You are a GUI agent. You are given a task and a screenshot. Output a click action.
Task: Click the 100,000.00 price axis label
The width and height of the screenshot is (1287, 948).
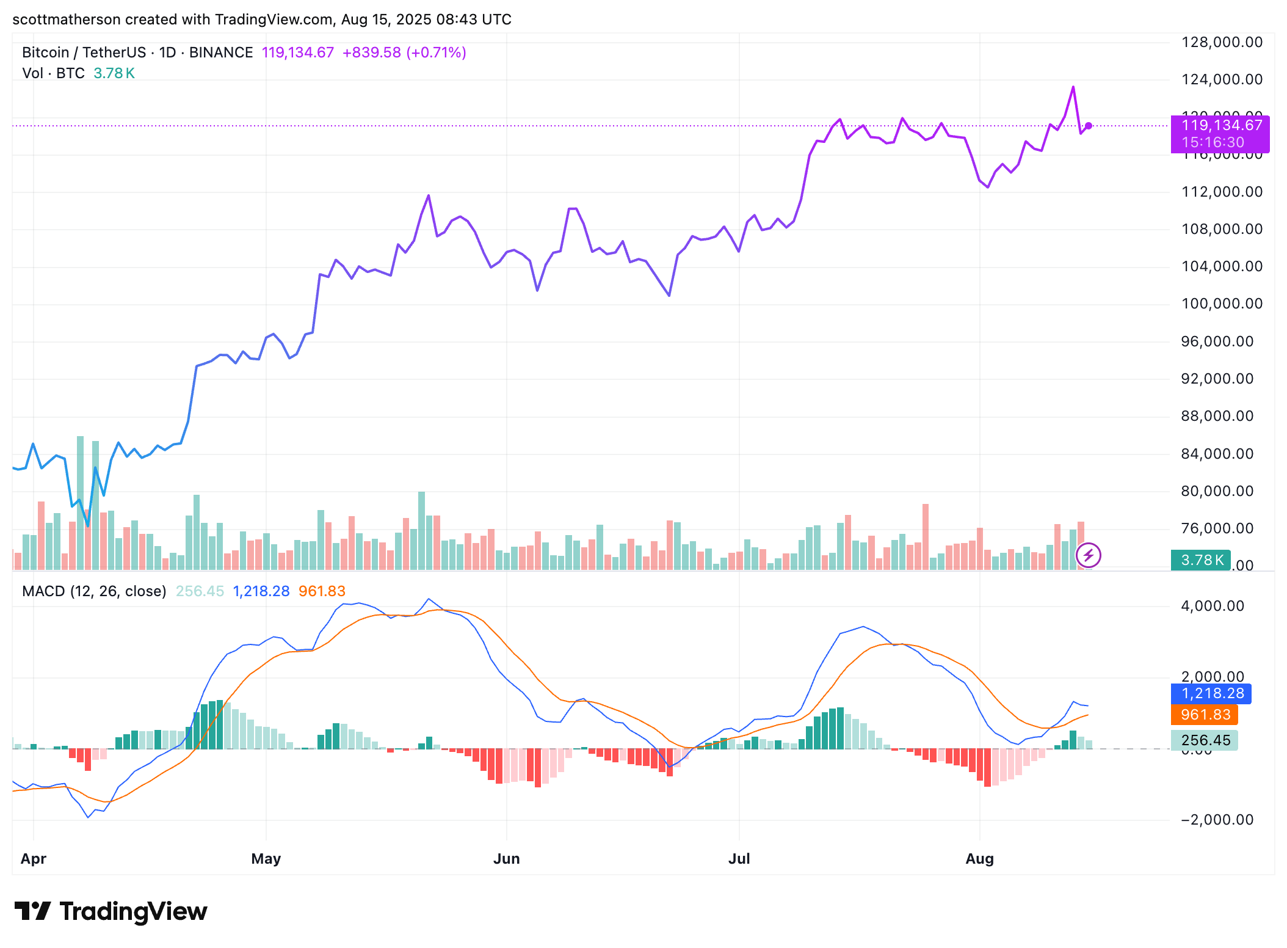pos(1222,304)
